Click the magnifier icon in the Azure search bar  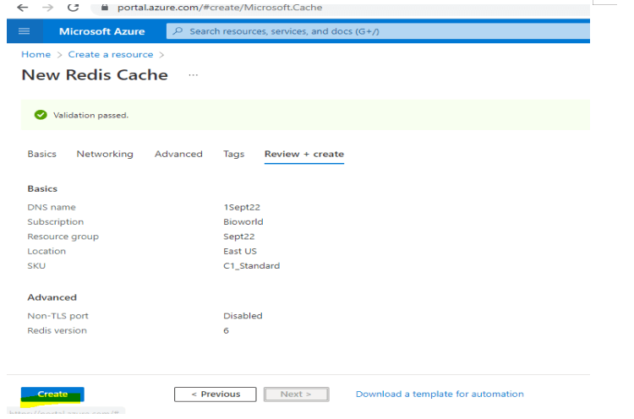178,31
